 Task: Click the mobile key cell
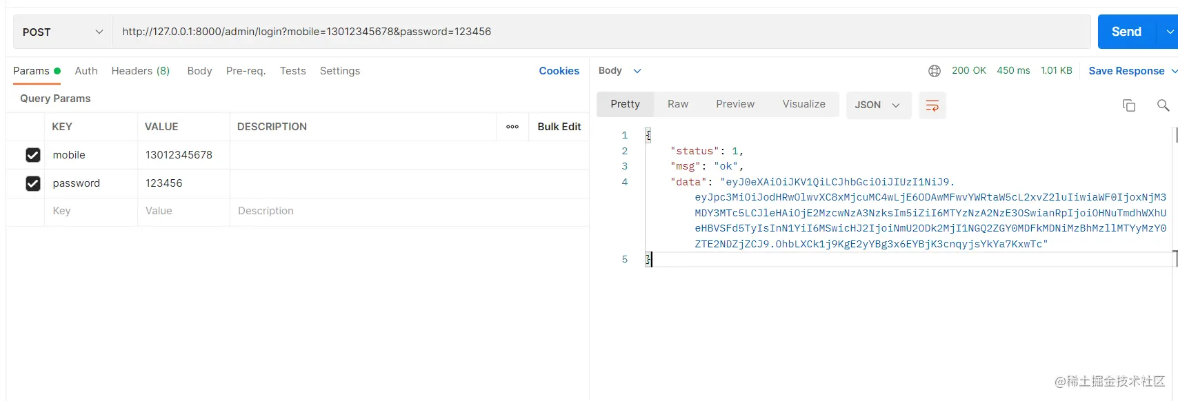[92, 155]
